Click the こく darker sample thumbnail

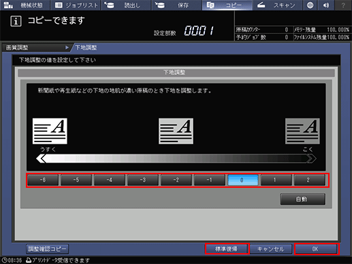[x=302, y=131]
